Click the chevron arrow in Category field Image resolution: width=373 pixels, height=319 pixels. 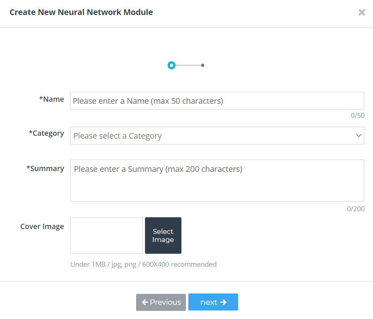coord(358,135)
